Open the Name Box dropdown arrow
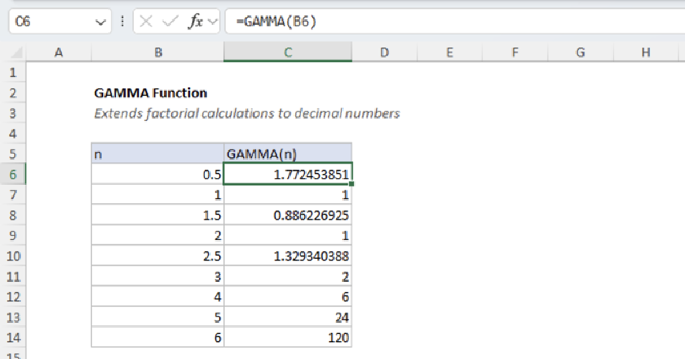The height and width of the screenshot is (359, 685). 101,22
